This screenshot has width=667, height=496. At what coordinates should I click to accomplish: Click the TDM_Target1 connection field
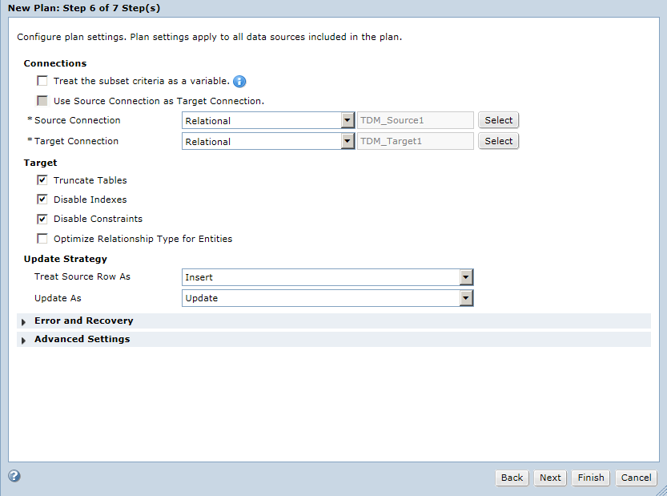(x=415, y=141)
